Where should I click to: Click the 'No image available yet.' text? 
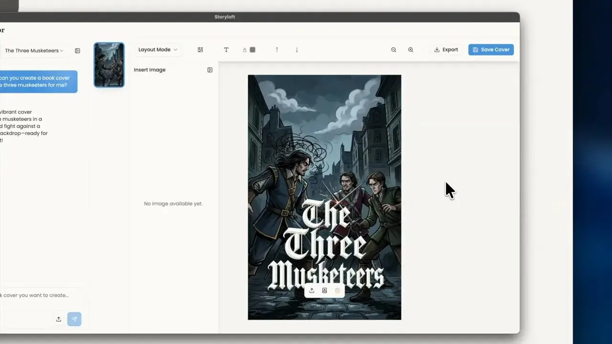pos(173,204)
